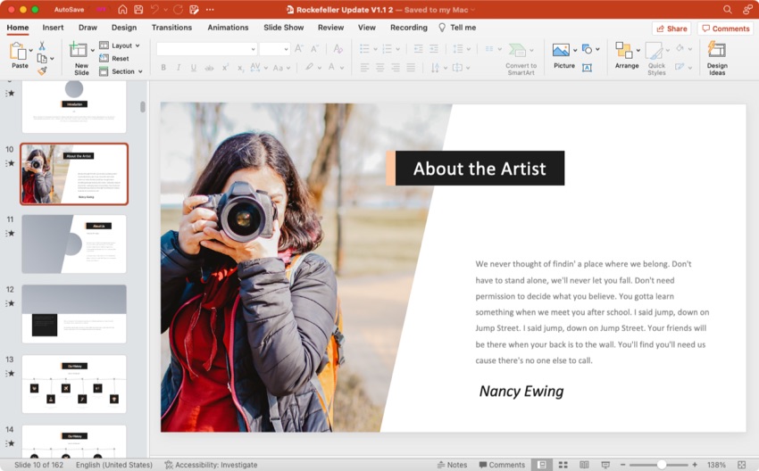Image resolution: width=759 pixels, height=471 pixels.
Task: Open the collaboration people icon
Action: point(748,9)
